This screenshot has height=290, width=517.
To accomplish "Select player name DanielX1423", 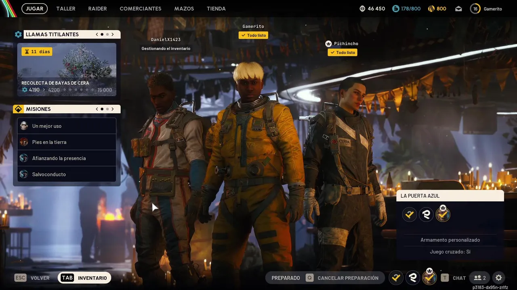I will pyautogui.click(x=166, y=39).
